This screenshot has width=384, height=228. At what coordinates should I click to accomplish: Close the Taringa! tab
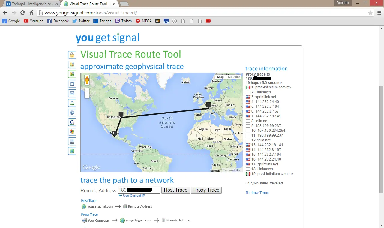pyautogui.click(x=57, y=4)
